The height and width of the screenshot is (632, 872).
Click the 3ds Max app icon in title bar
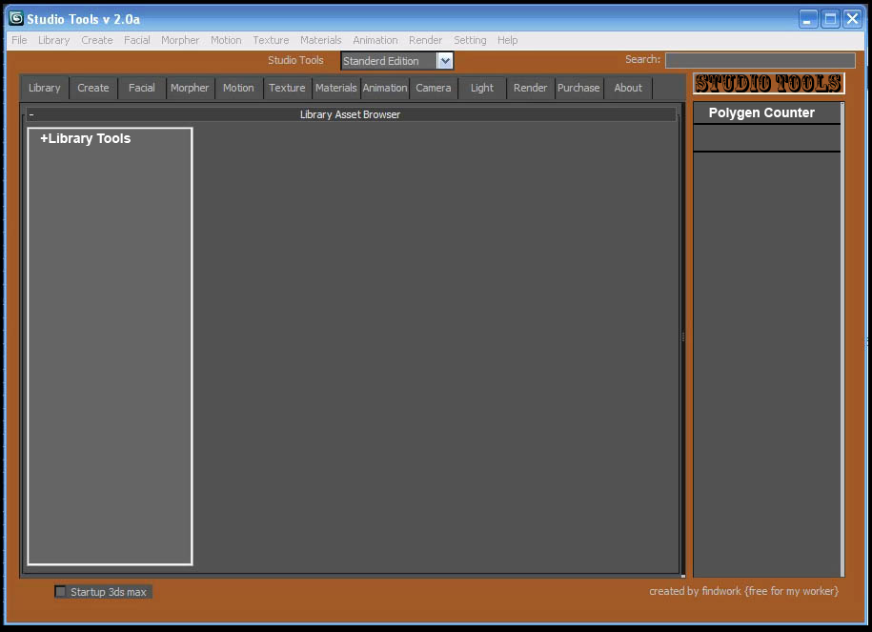pyautogui.click(x=16, y=18)
